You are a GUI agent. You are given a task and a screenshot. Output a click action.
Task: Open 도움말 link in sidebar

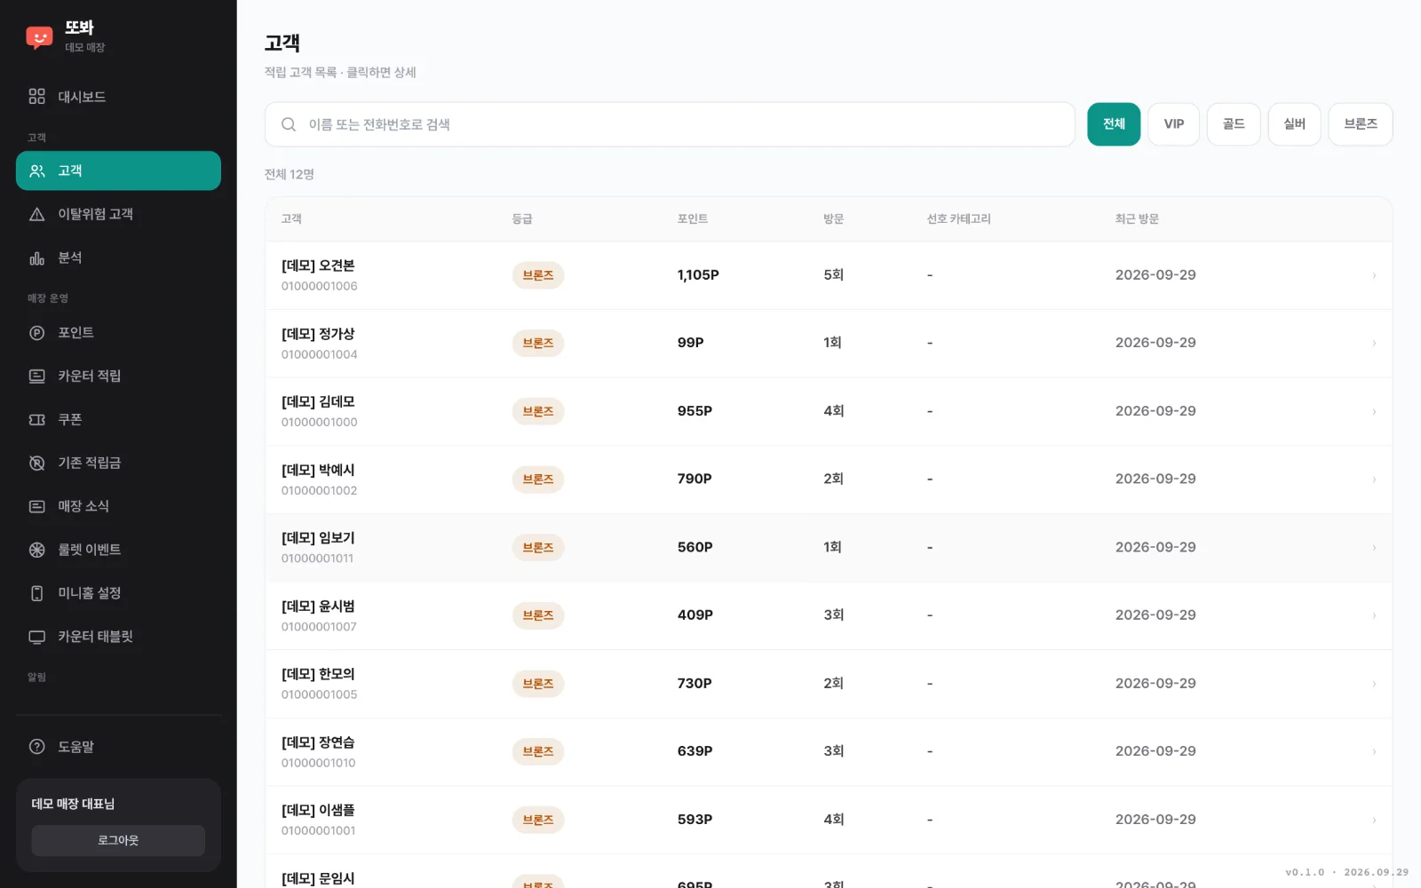pos(118,747)
